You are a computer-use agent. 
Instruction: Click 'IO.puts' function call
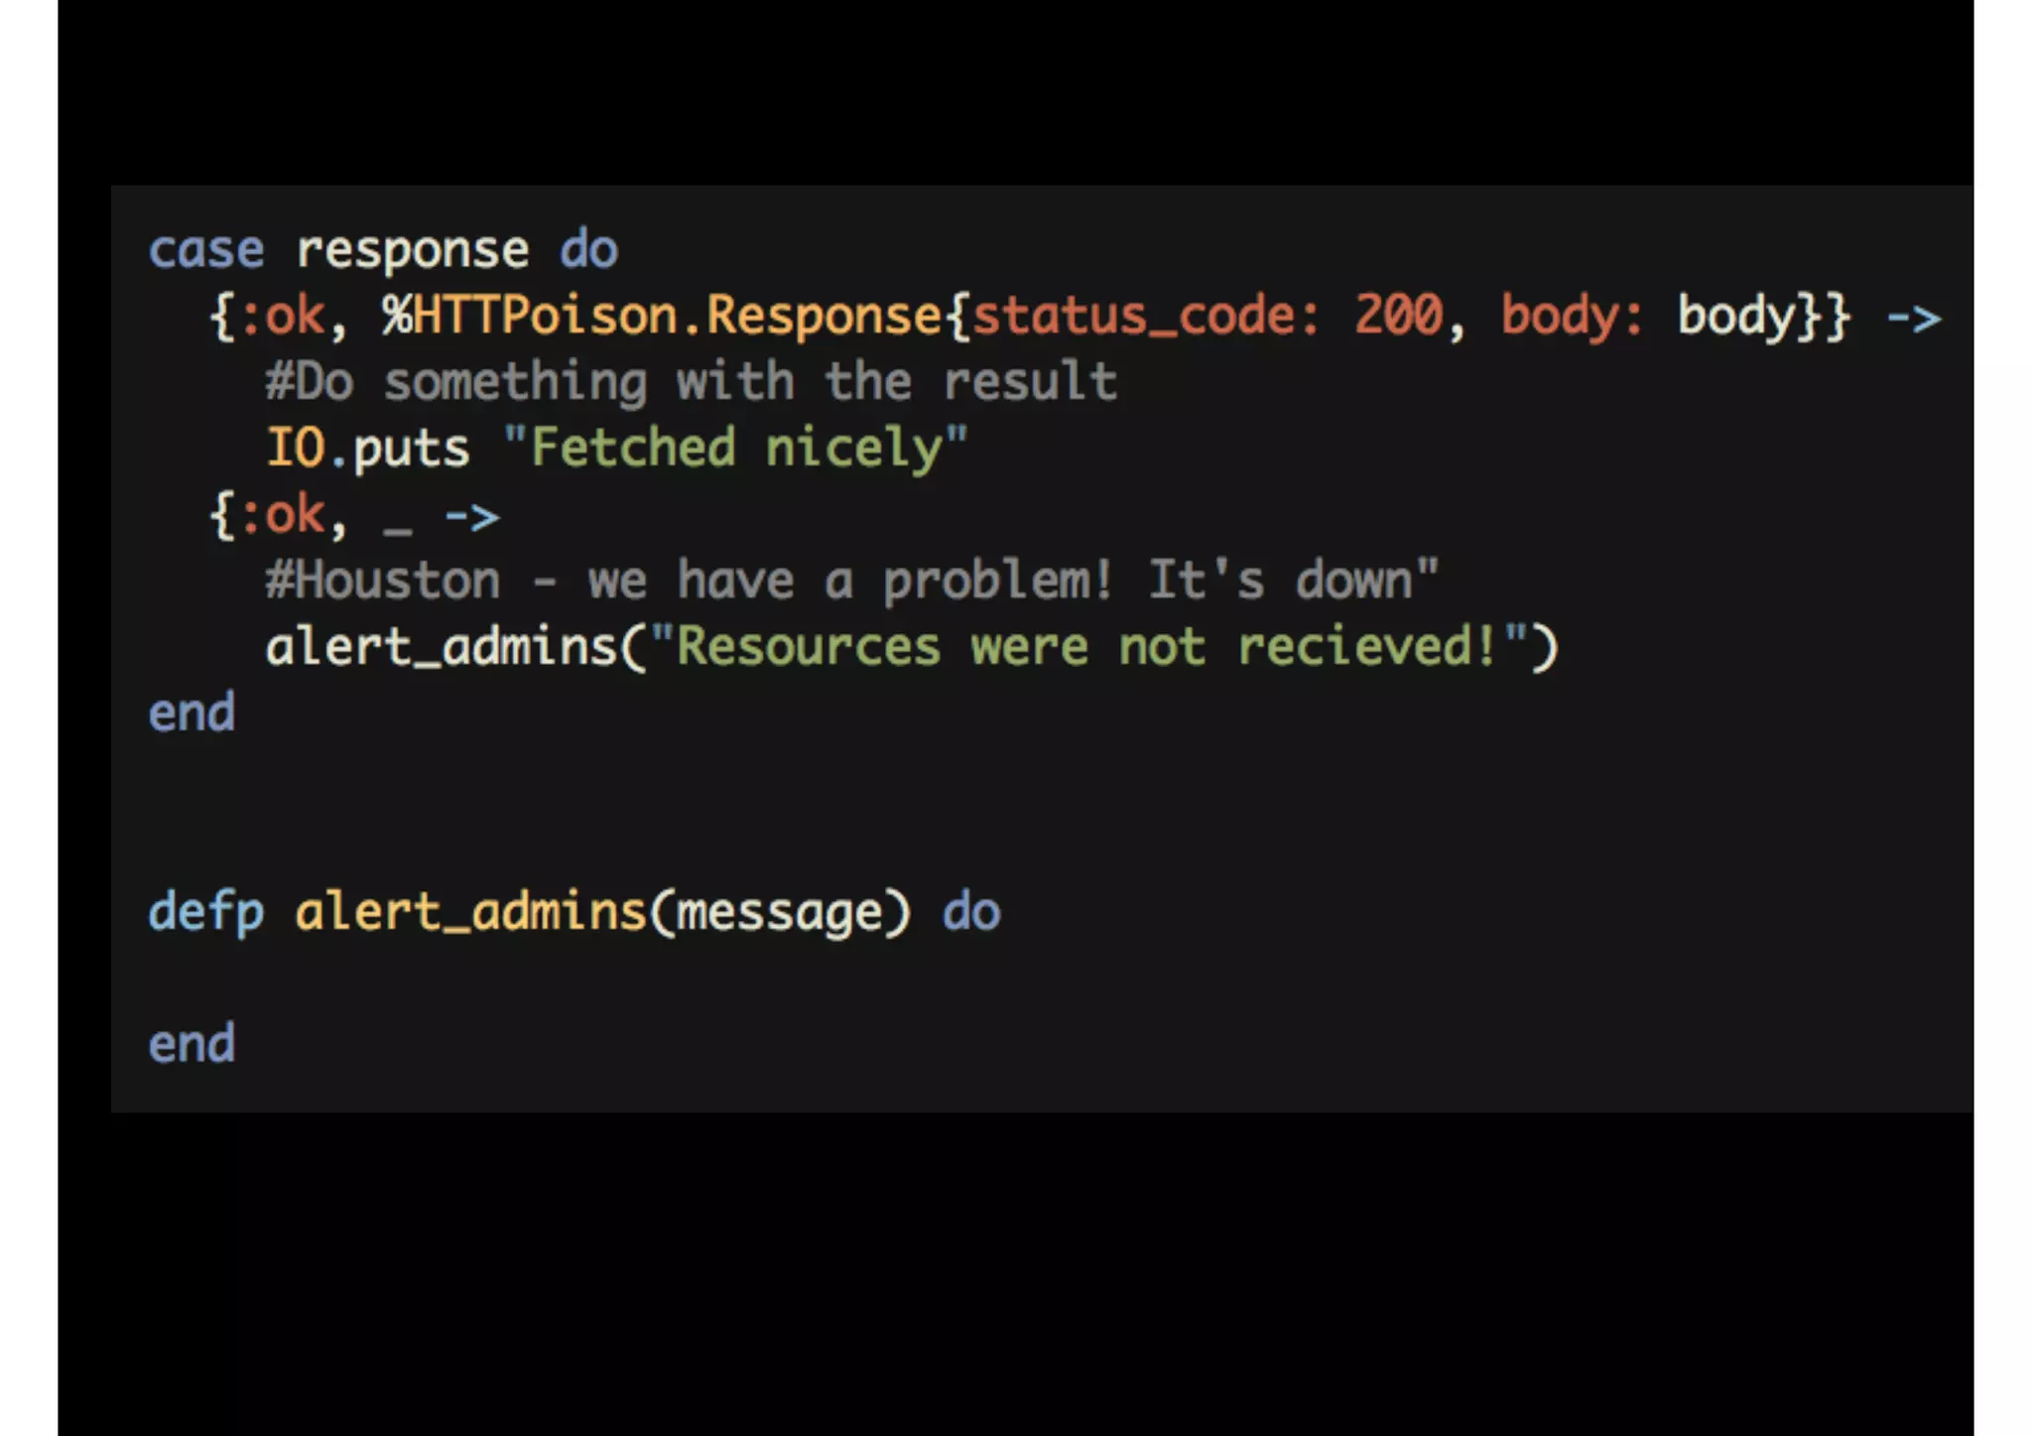click(367, 449)
